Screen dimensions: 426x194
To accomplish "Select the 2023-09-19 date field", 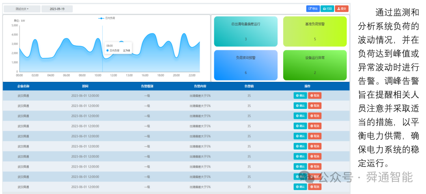I will click(57, 9).
